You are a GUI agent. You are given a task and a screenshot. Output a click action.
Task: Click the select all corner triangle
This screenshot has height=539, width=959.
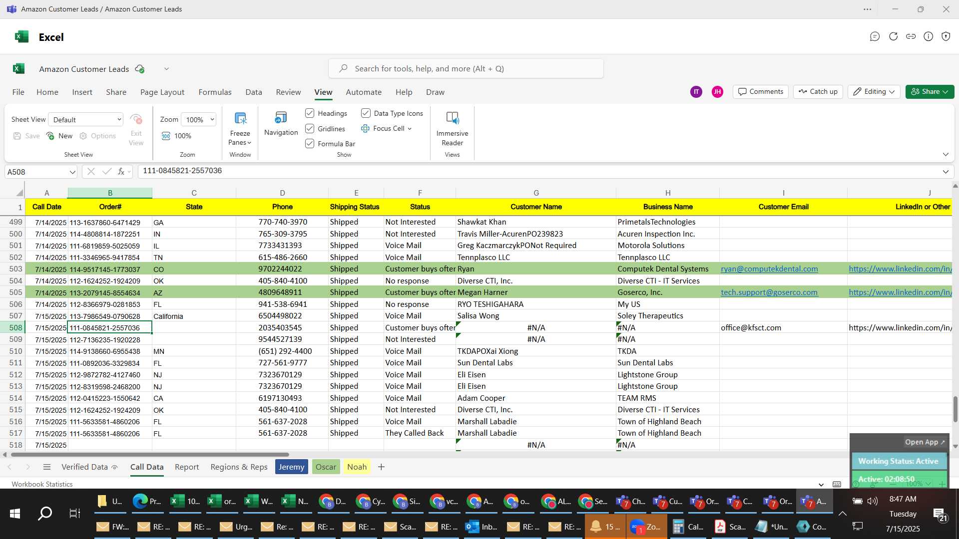[19, 193]
